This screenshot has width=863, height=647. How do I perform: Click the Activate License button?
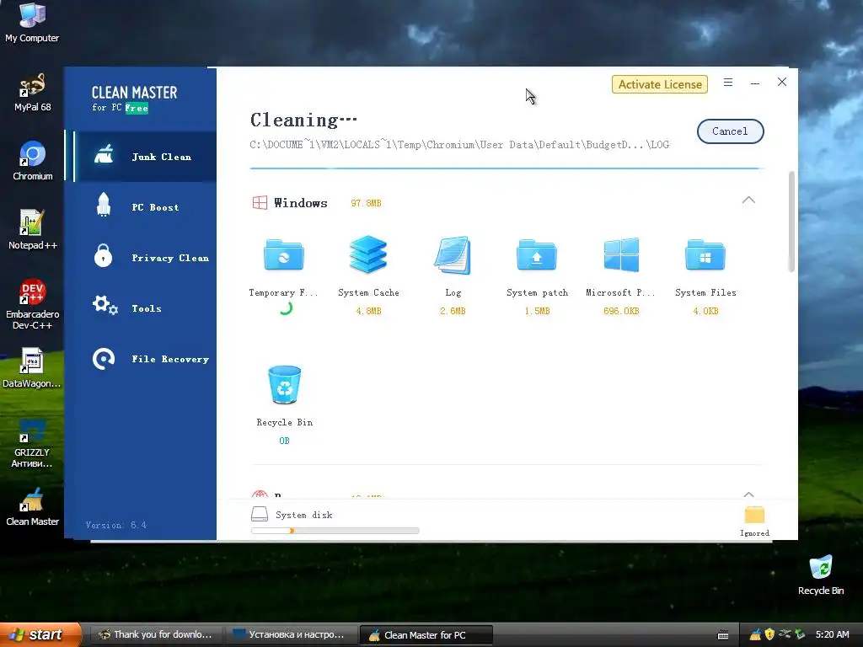tap(659, 84)
